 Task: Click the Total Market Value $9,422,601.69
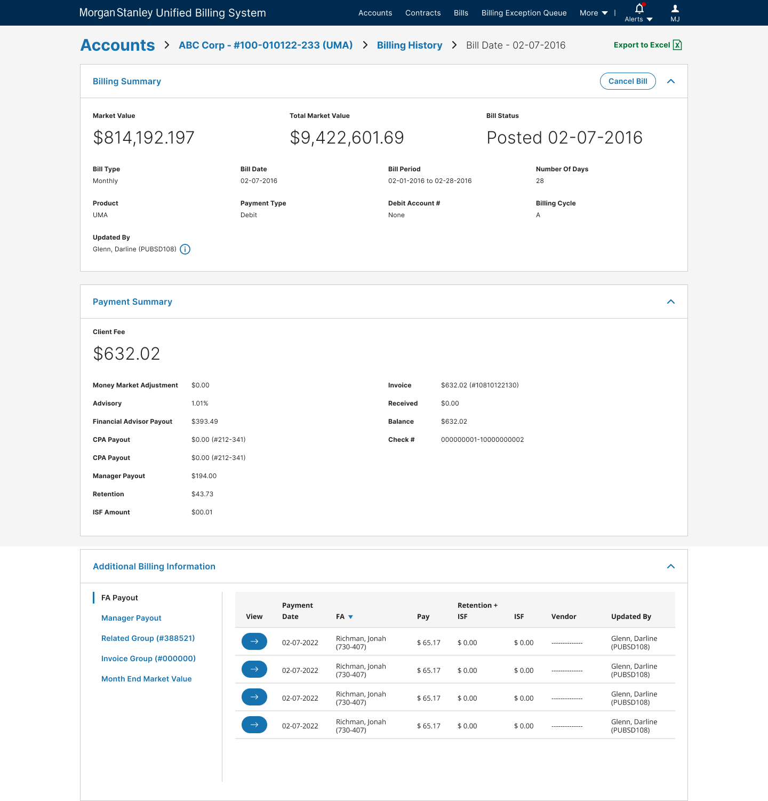tap(347, 138)
